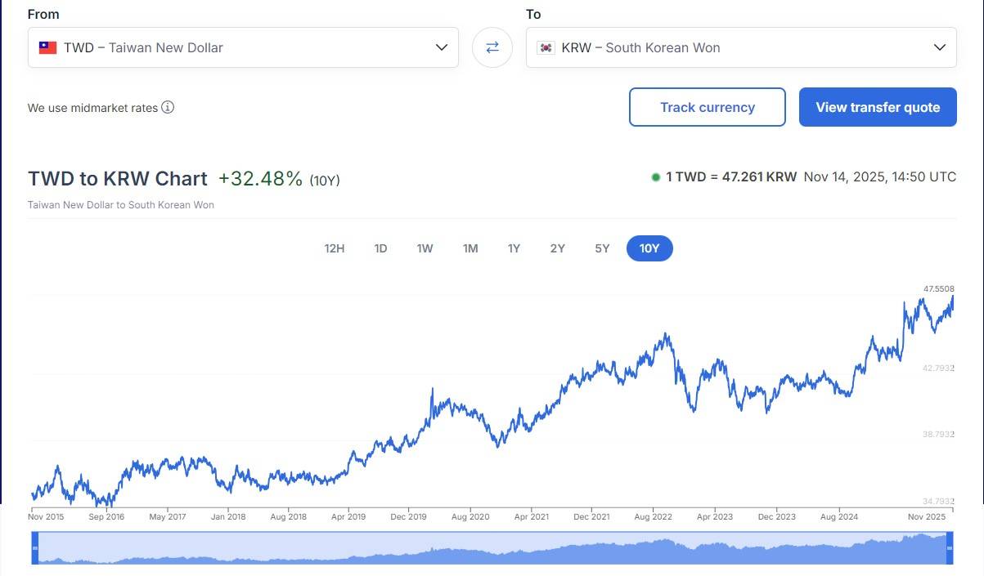The height and width of the screenshot is (576, 984).
Task: Select the 12H time range
Action: [334, 248]
